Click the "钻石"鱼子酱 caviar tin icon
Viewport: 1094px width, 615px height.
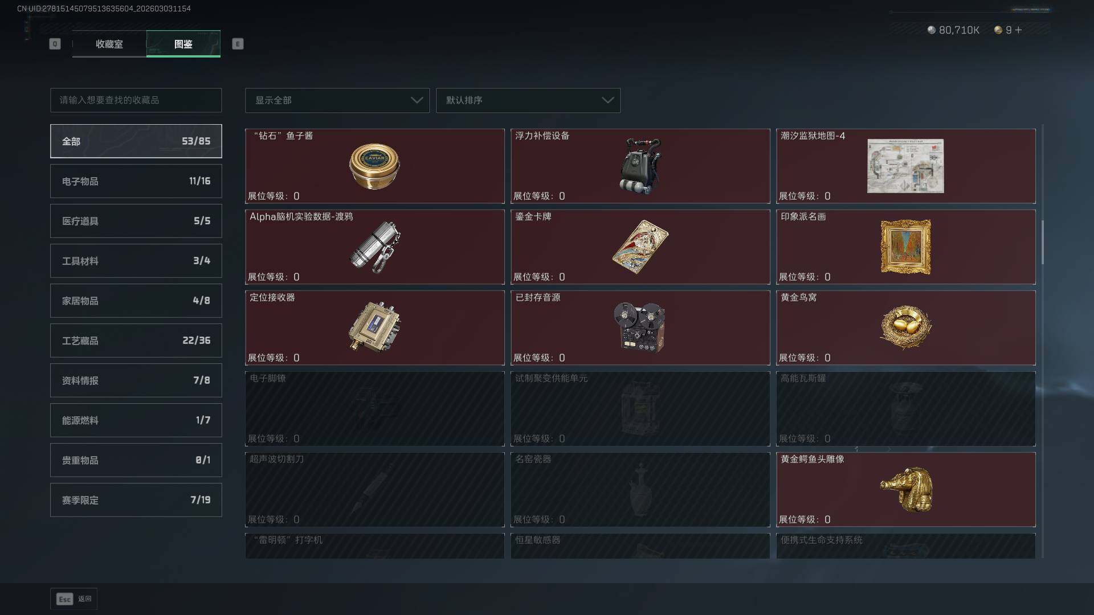pyautogui.click(x=374, y=166)
